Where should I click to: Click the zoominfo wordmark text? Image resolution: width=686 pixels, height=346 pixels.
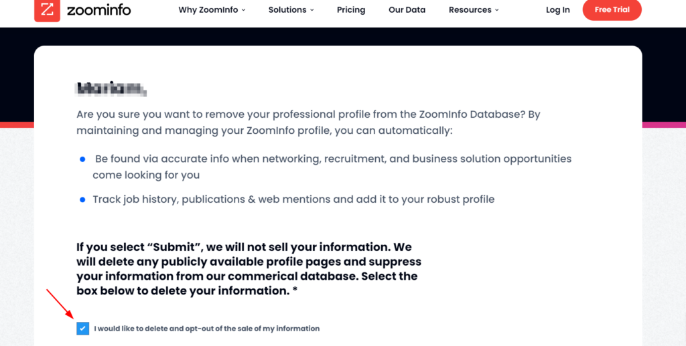coord(99,9)
